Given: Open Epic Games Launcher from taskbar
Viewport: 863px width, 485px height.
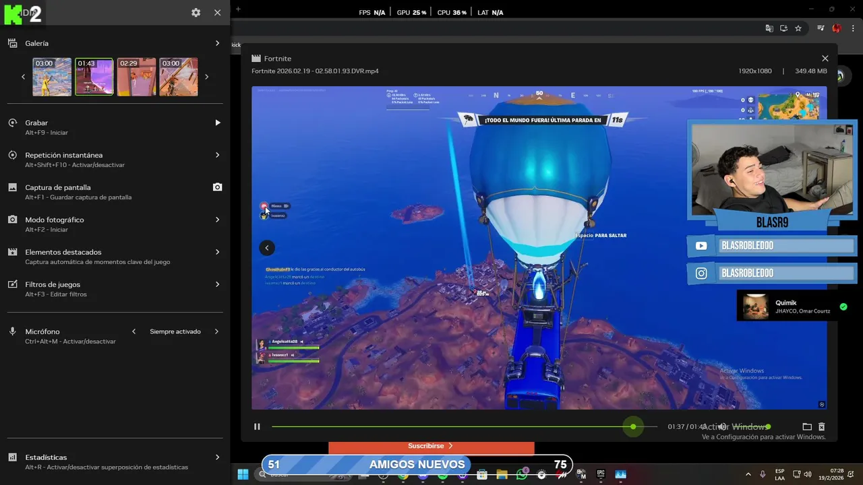Looking at the screenshot, I should click(601, 474).
